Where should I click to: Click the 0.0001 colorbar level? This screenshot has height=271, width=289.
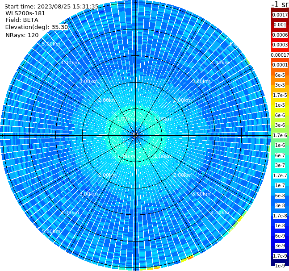click(x=280, y=65)
